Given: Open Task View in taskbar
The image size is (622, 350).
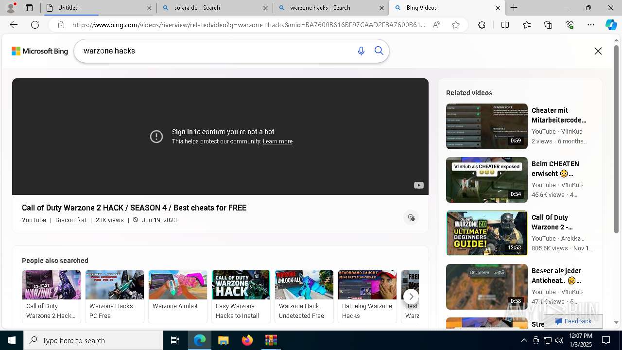Looking at the screenshot, I should tap(175, 340).
